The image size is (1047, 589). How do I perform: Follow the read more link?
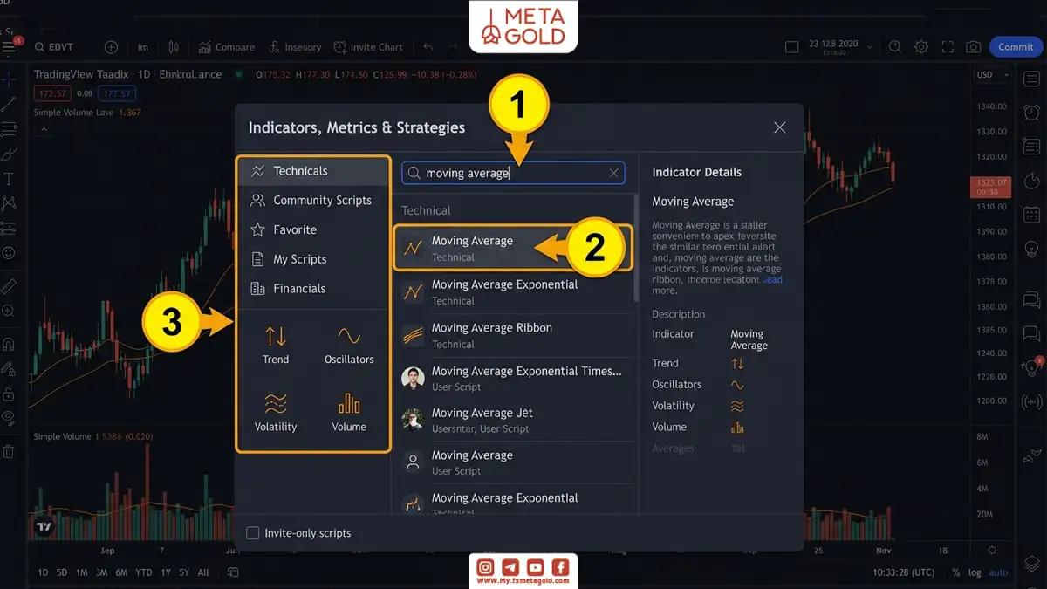click(x=771, y=279)
